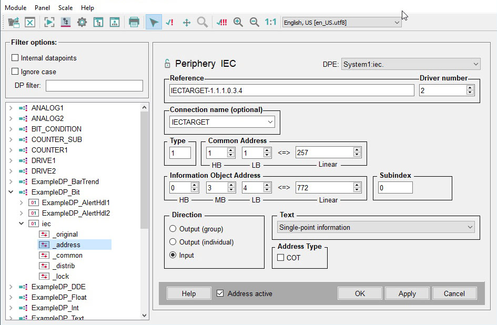Select the pan move cross-arrows tool
497x325 pixels.
click(x=186, y=22)
